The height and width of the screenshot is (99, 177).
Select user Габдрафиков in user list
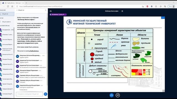[x=7, y=69]
